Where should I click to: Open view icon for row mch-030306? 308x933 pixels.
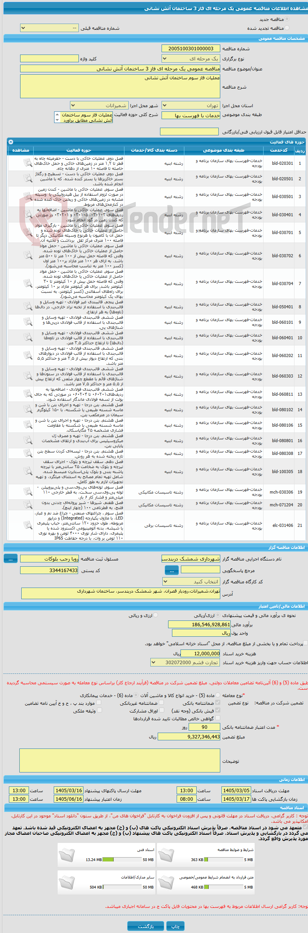(28, 492)
